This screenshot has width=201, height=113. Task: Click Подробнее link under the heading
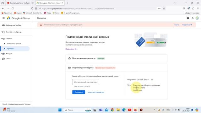tap(71, 49)
